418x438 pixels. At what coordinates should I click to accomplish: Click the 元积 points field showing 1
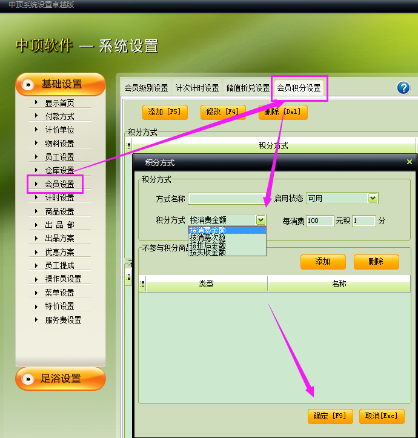(364, 221)
